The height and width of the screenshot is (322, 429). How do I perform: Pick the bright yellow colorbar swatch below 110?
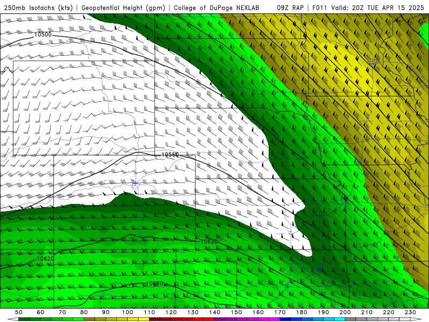(x=144, y=319)
